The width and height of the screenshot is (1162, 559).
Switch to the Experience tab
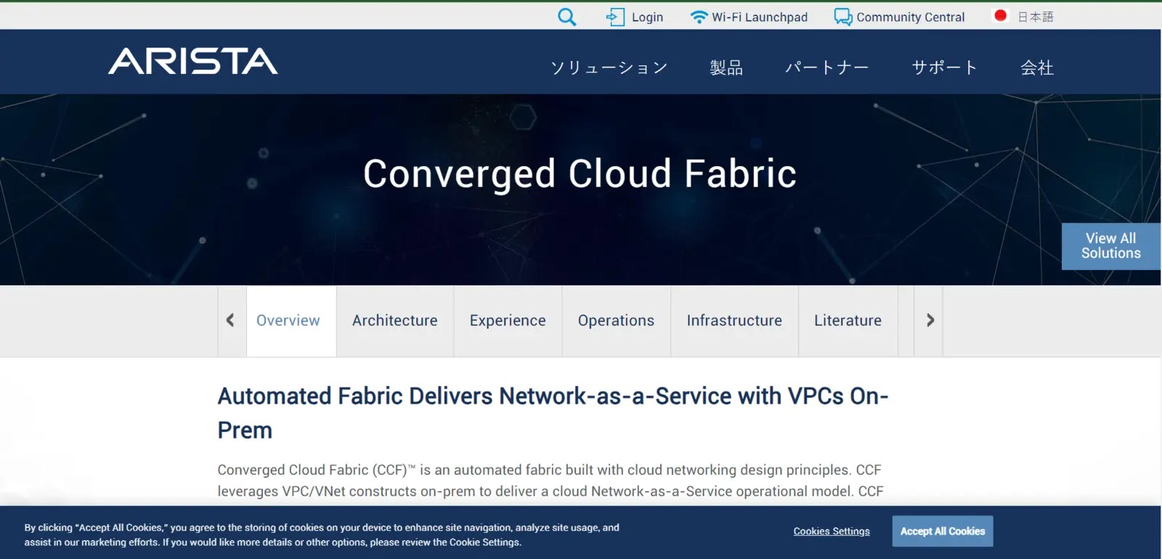point(508,320)
